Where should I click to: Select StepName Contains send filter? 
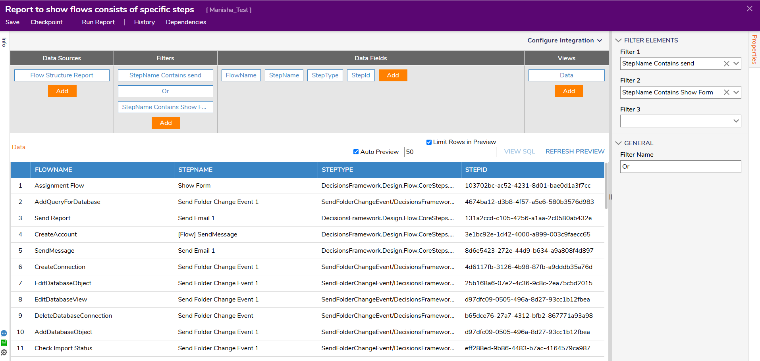click(x=166, y=75)
